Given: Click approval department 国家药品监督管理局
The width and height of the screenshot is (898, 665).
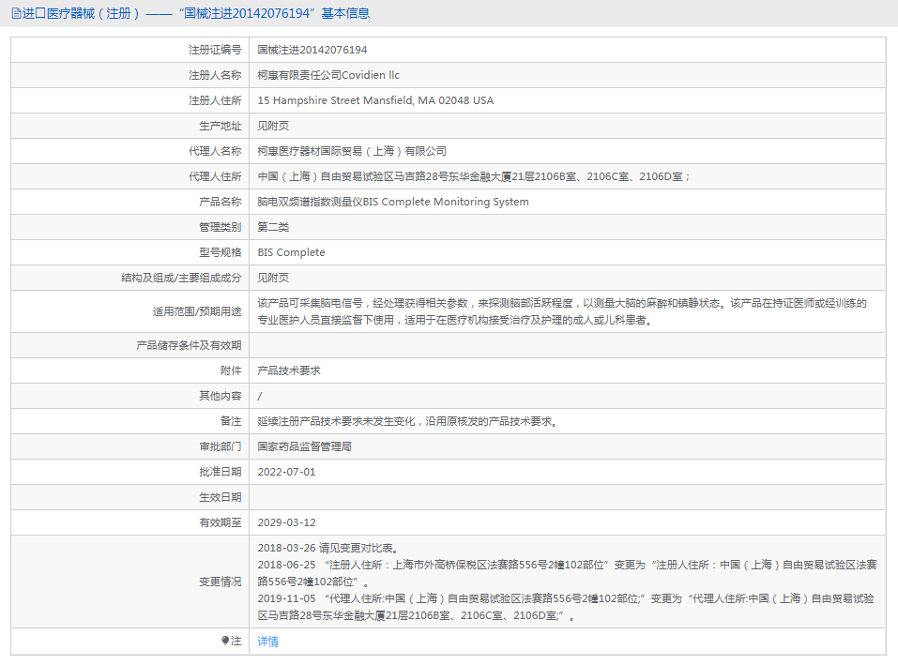Looking at the screenshot, I should 304,446.
